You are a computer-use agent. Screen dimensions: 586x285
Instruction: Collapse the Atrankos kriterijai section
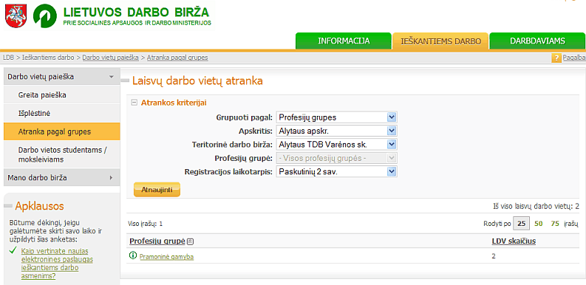pyautogui.click(x=134, y=103)
